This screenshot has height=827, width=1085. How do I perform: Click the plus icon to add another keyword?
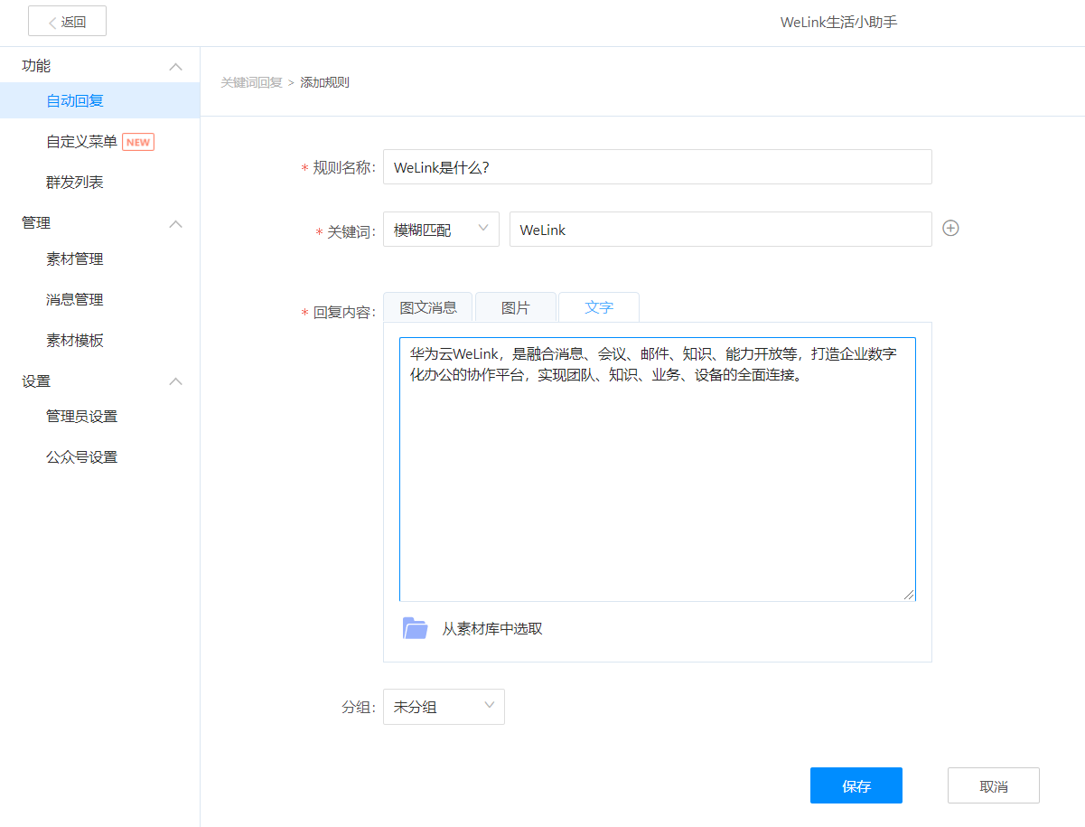tap(950, 229)
